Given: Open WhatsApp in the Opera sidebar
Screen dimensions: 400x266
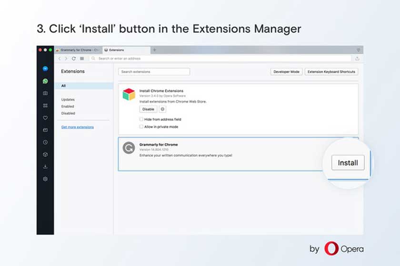Looking at the screenshot, I should click(45, 81).
